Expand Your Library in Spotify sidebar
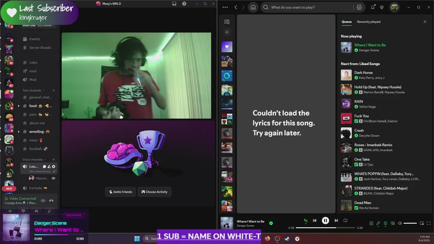This screenshot has width=434, height=244. (x=227, y=22)
